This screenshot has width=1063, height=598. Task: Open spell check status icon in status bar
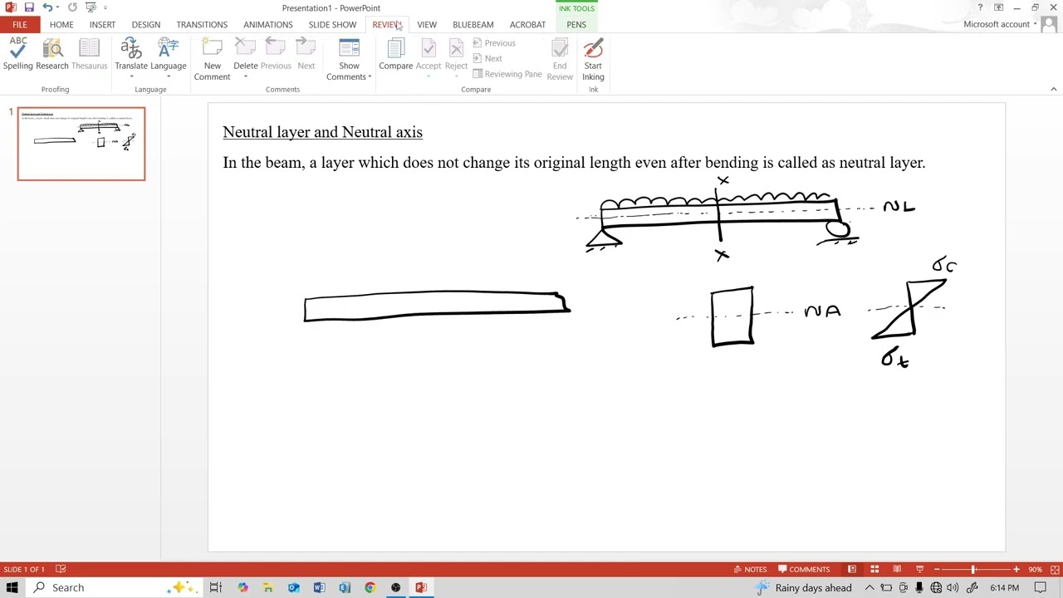tap(61, 569)
